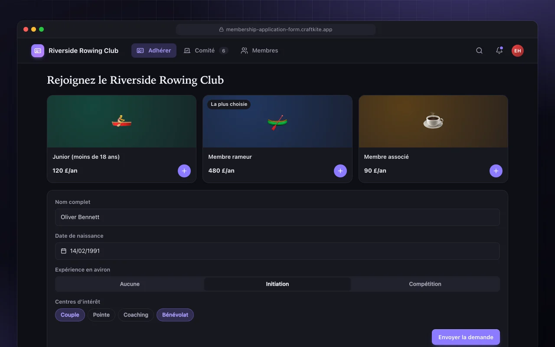Open the Comité tab
This screenshot has width=555, height=347.
(206, 51)
